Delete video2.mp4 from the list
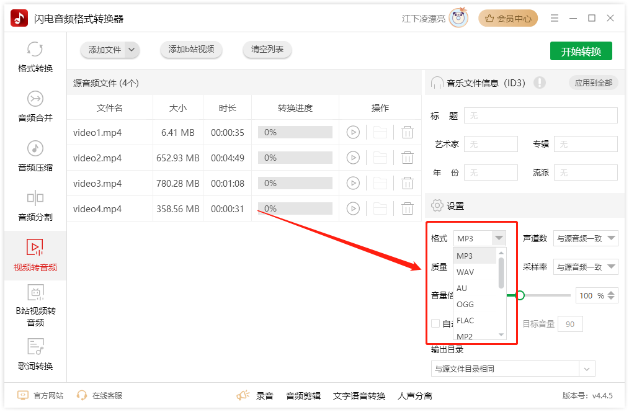Viewport: 629px width, 412px height. click(x=407, y=158)
